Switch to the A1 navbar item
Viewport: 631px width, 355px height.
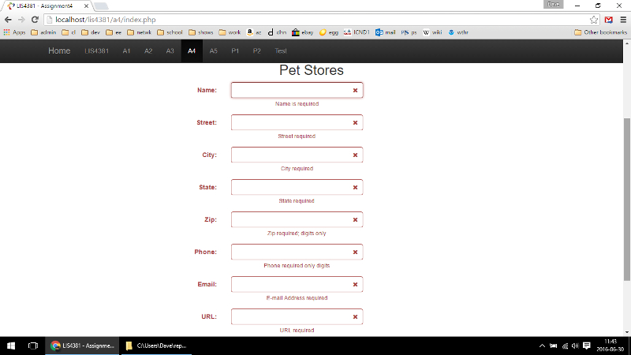coord(126,50)
